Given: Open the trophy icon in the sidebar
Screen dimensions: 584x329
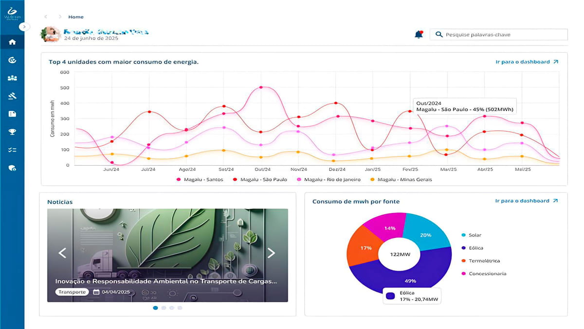Looking at the screenshot, I should (12, 132).
